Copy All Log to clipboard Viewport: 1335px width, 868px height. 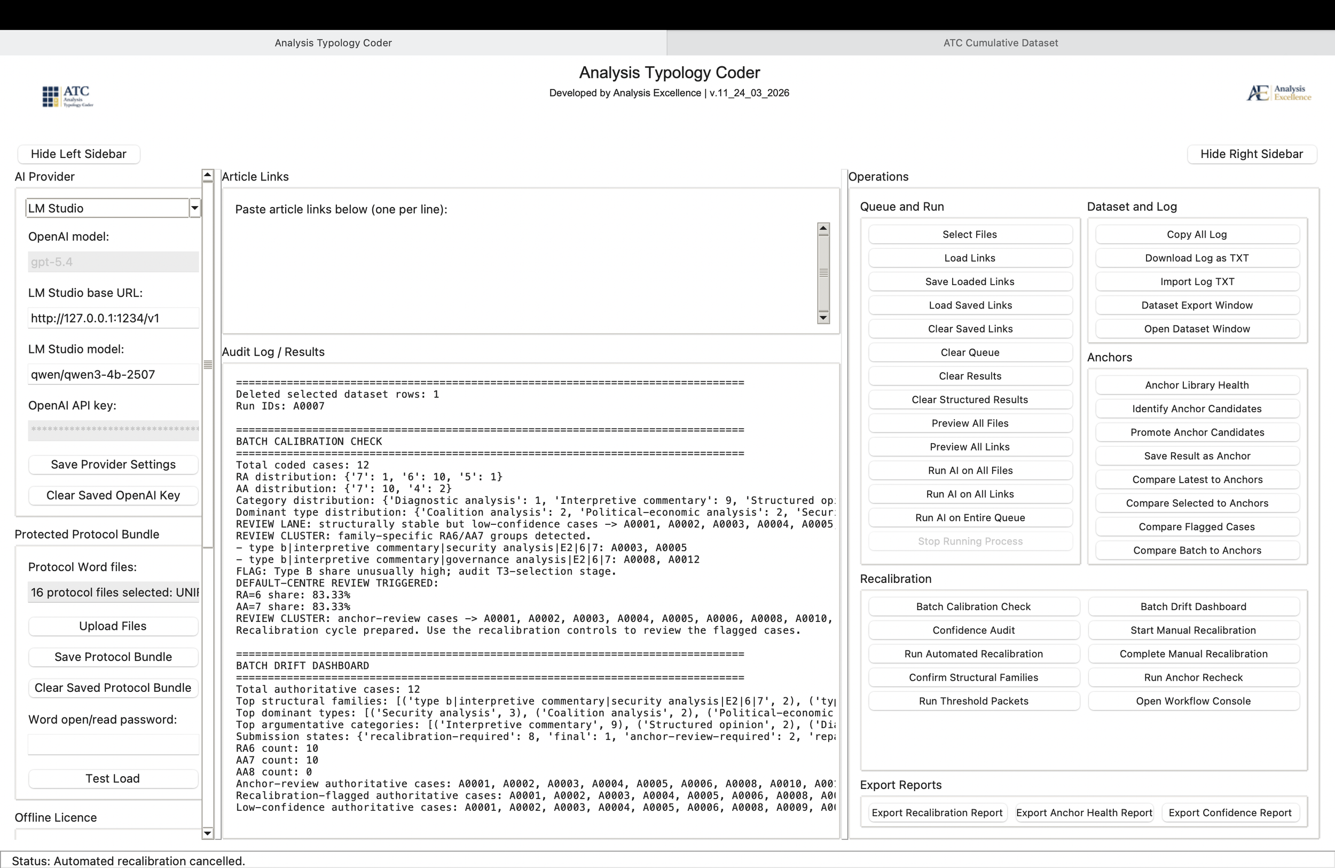pyautogui.click(x=1197, y=234)
